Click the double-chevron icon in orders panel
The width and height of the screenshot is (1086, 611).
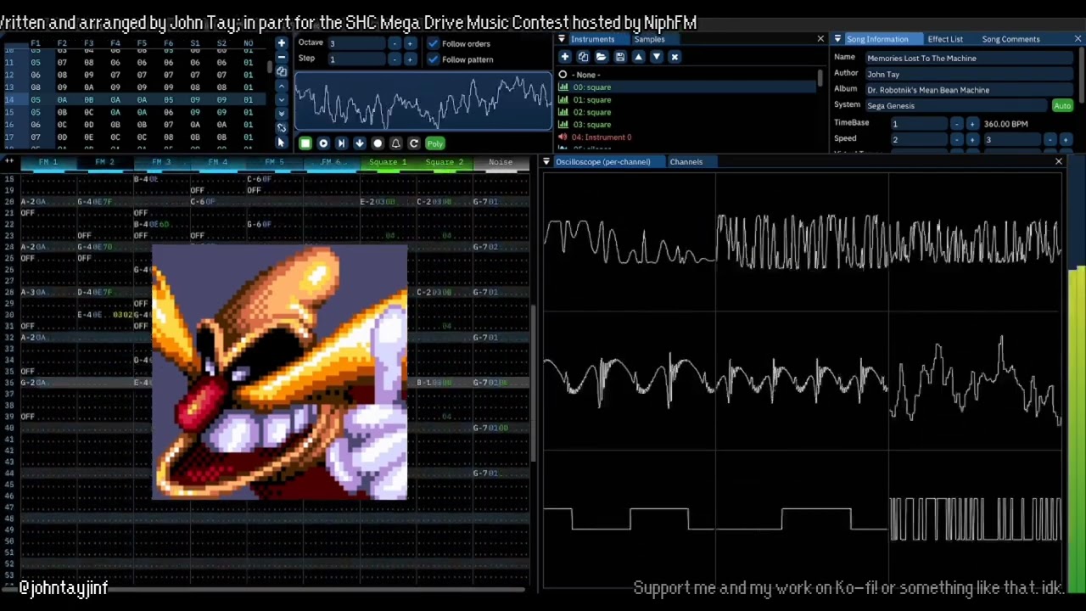point(282,114)
